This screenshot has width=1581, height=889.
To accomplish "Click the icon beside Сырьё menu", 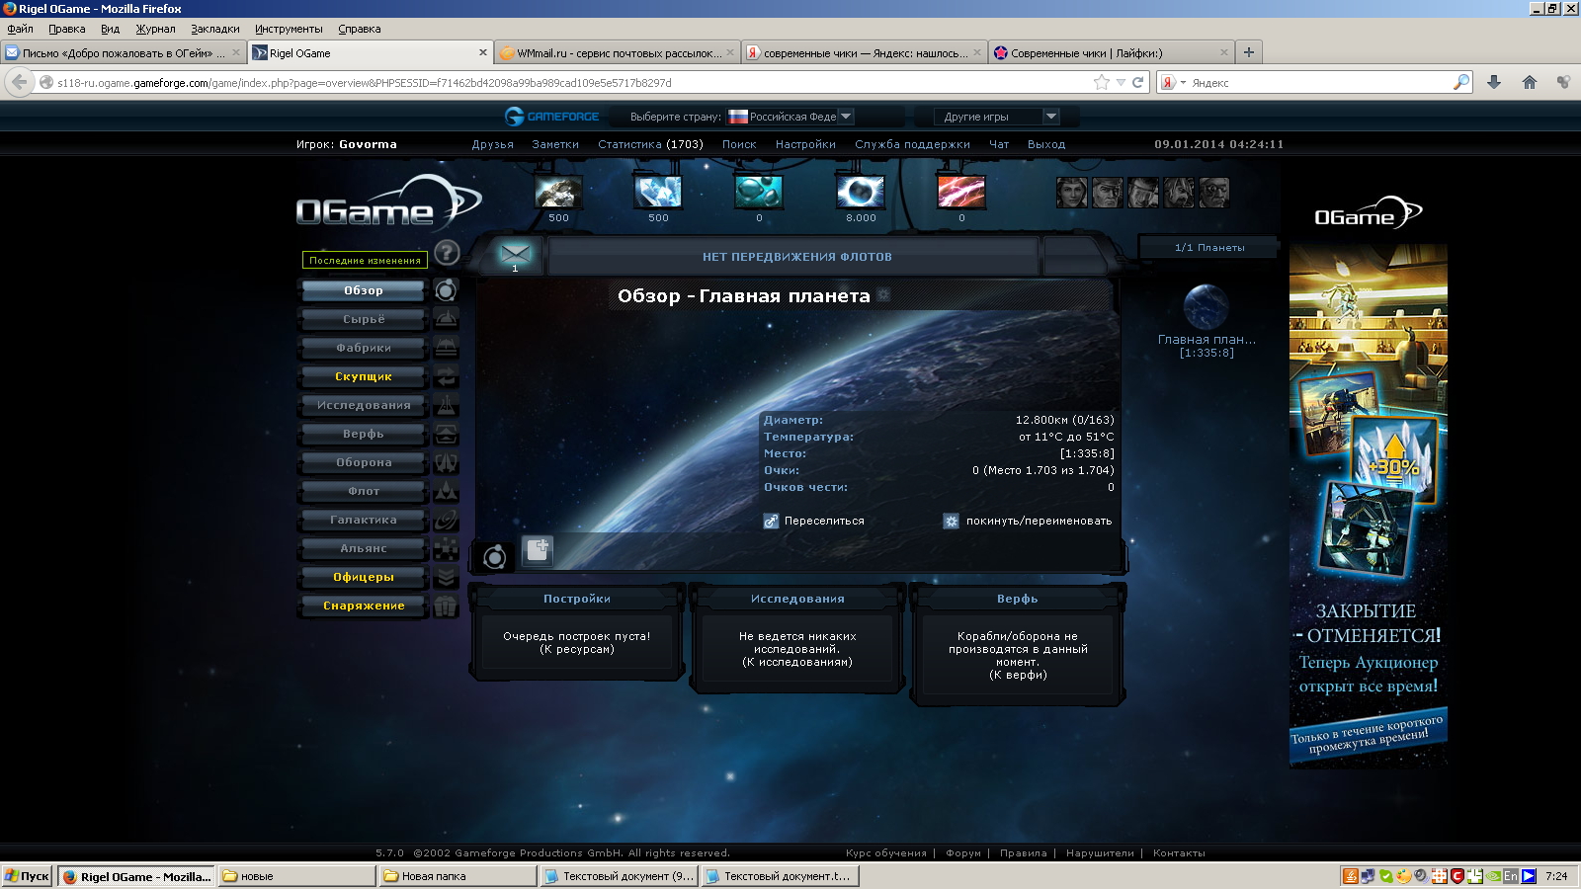I will click(447, 318).
